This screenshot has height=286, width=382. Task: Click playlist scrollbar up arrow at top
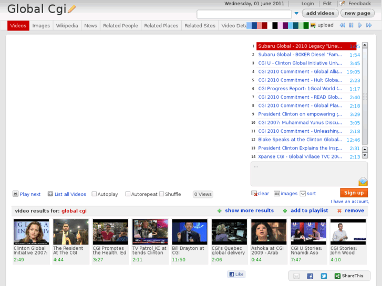(365, 45)
